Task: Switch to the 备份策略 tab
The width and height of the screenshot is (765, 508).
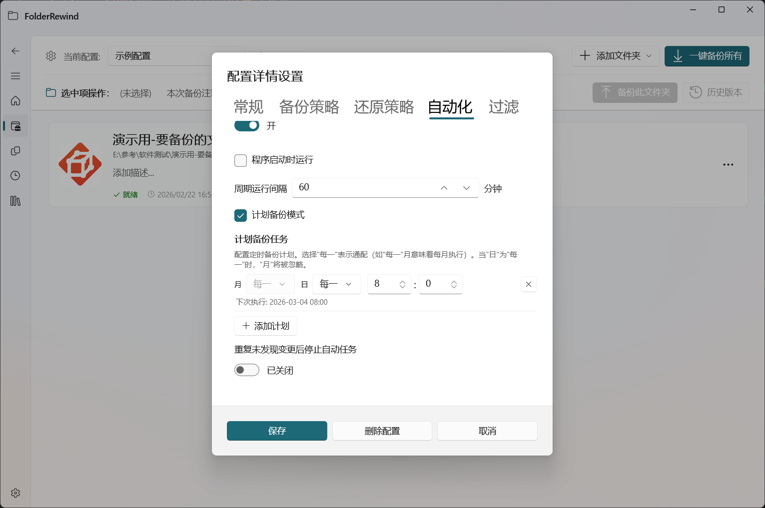Action: 309,107
